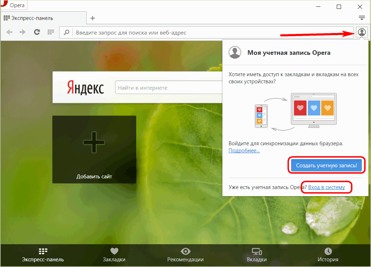Click the Вход в систему link
371x267 pixels.
326,187
